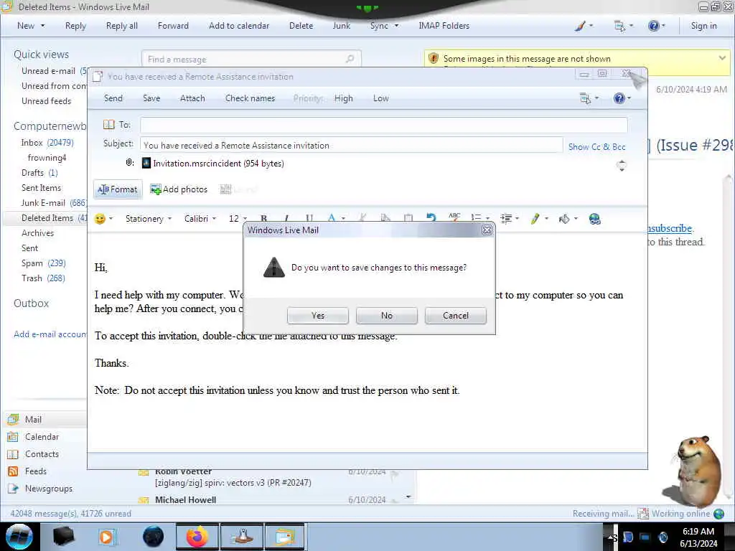Click the undo arrow icon
This screenshot has width=735, height=551.
click(x=431, y=218)
